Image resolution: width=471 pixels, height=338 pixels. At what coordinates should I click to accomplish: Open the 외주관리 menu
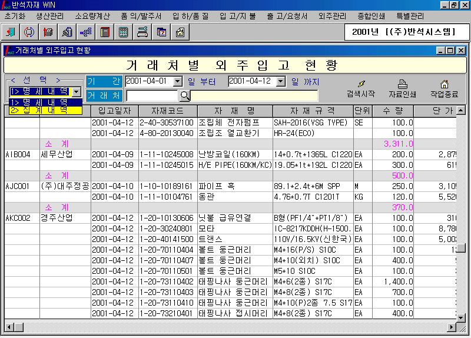[331, 16]
